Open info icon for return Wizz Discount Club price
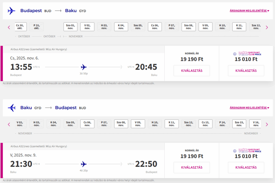 click(x=235, y=151)
